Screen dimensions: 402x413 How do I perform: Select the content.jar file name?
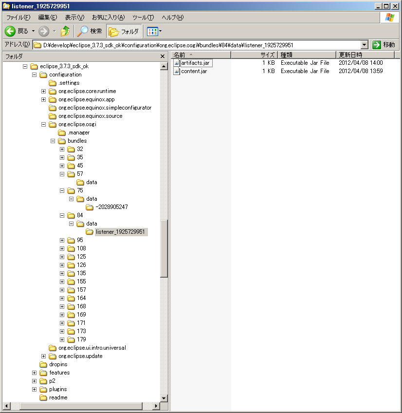tap(194, 71)
